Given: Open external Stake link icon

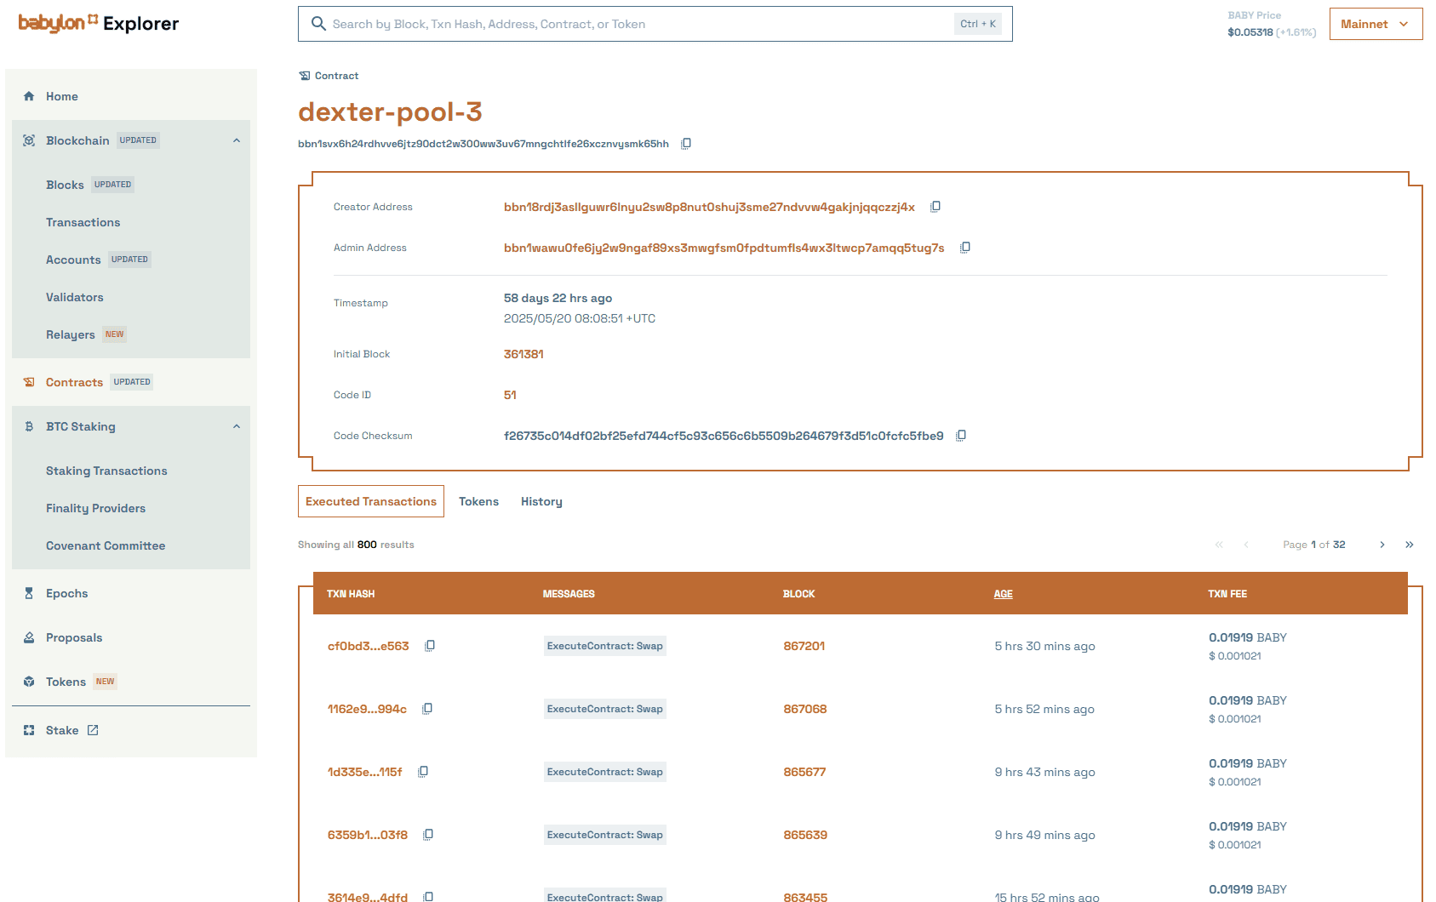Looking at the screenshot, I should click(x=93, y=730).
